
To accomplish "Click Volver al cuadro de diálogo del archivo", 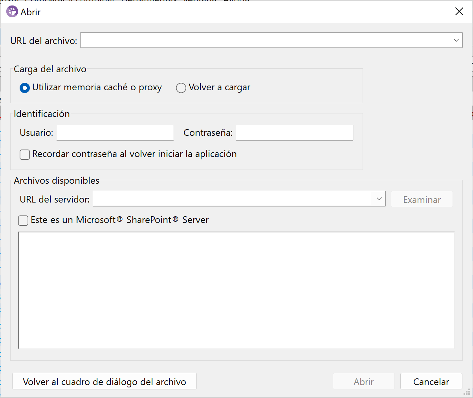I will 104,382.
